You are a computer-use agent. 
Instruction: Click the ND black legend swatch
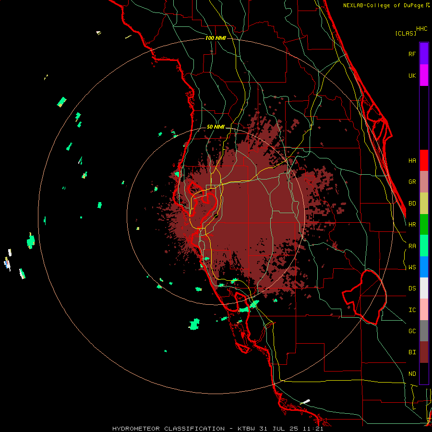click(424, 373)
